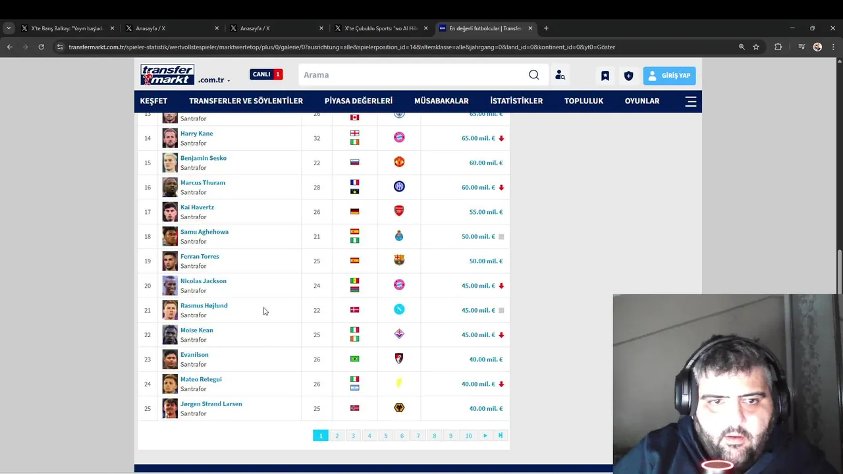Open the KEŞFET menu
The height and width of the screenshot is (474, 843).
pyautogui.click(x=153, y=101)
